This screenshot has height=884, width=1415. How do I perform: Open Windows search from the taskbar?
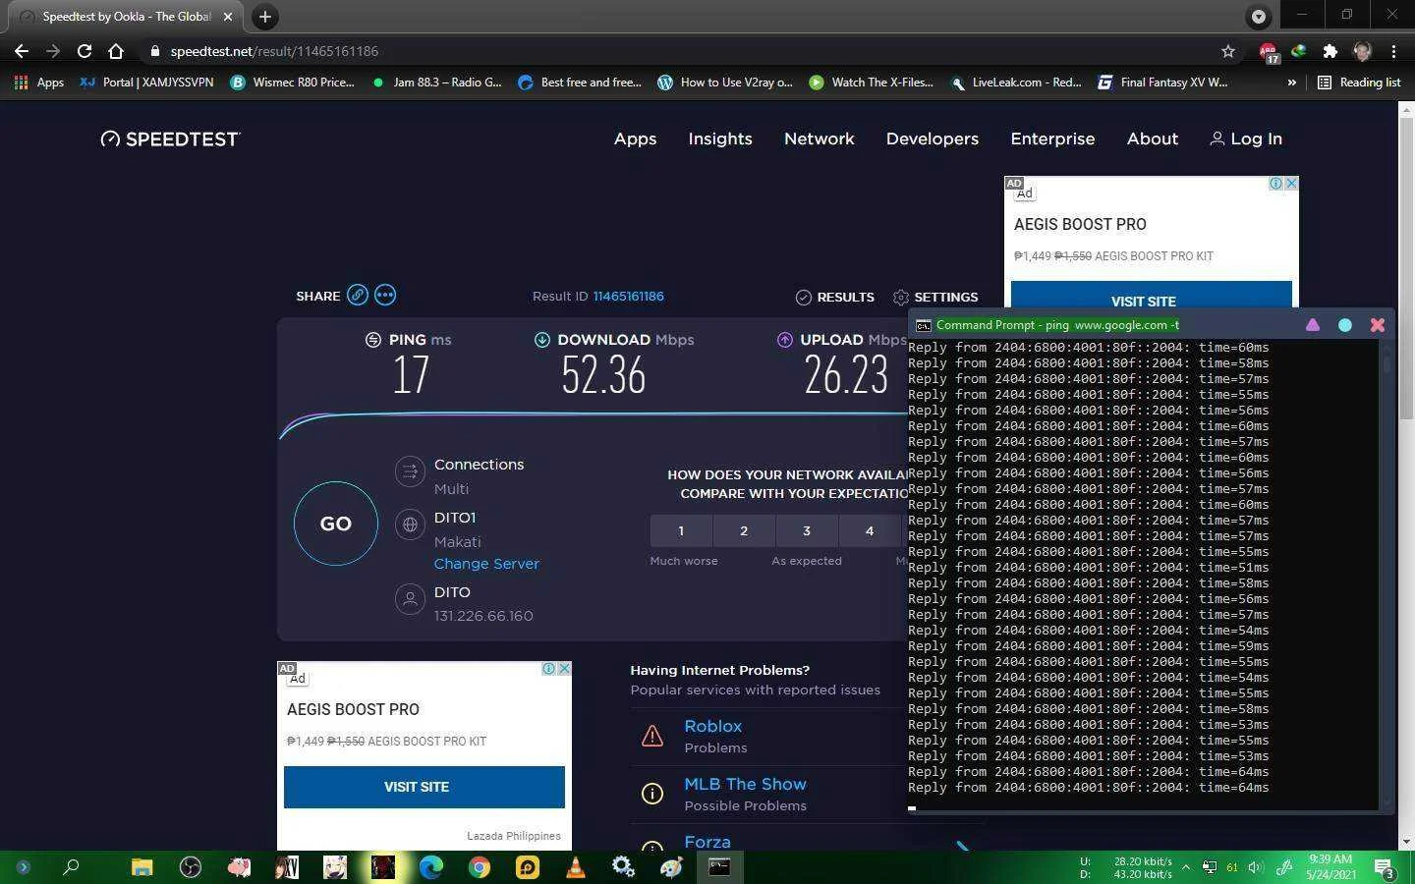(x=71, y=867)
